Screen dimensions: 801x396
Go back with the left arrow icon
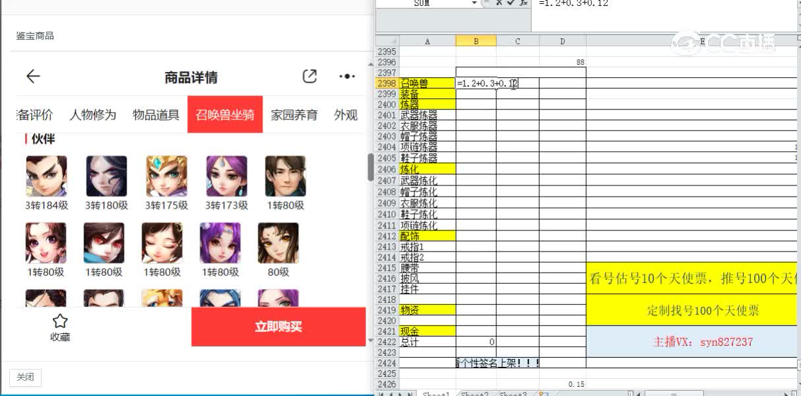click(33, 77)
